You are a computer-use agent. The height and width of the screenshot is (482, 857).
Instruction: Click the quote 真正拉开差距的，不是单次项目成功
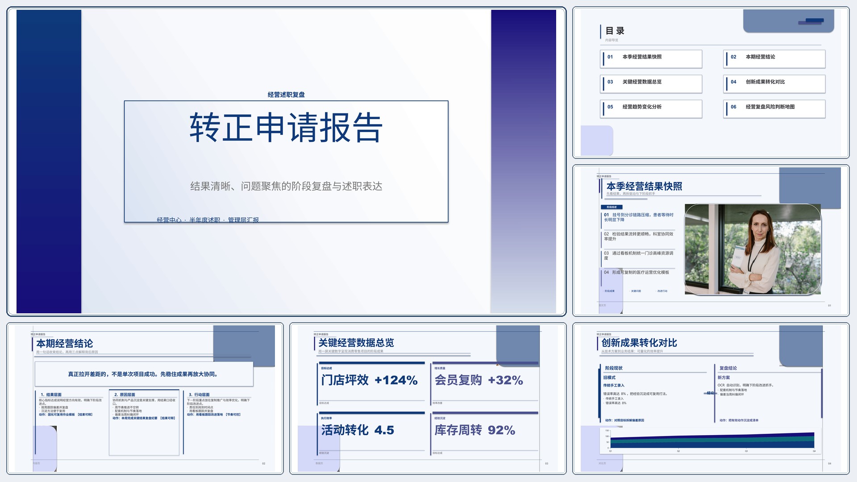(144, 374)
